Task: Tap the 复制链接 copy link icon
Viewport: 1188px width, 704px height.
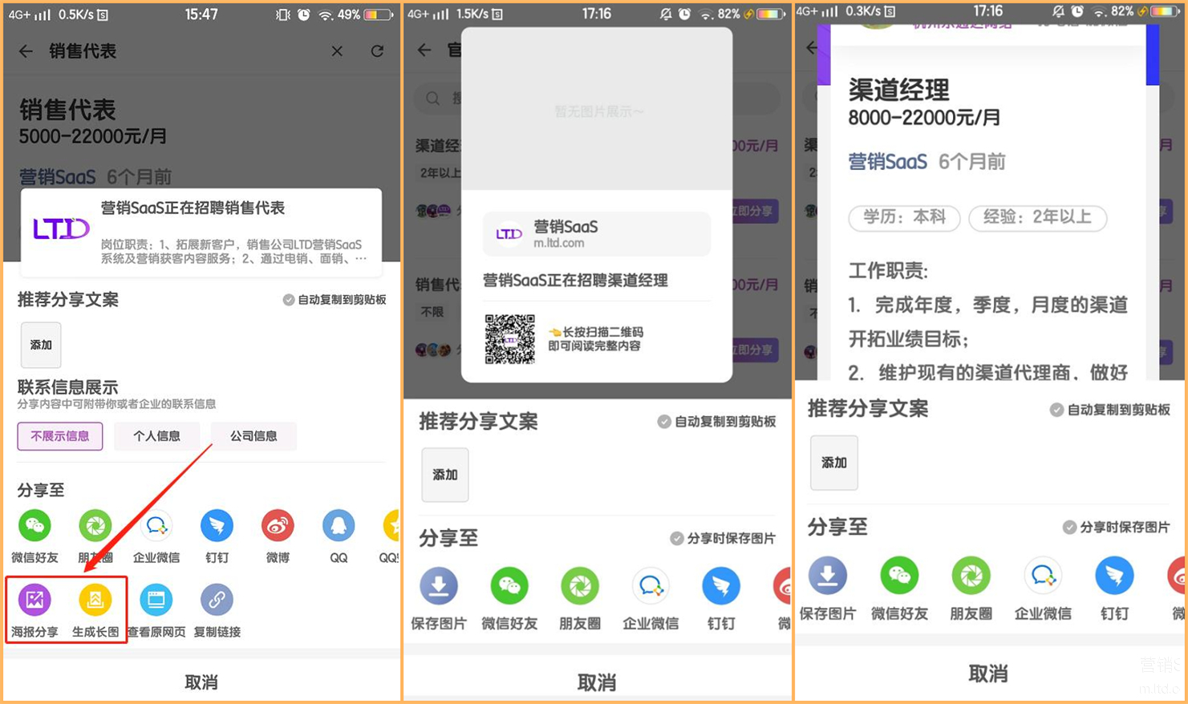Action: pyautogui.click(x=217, y=600)
